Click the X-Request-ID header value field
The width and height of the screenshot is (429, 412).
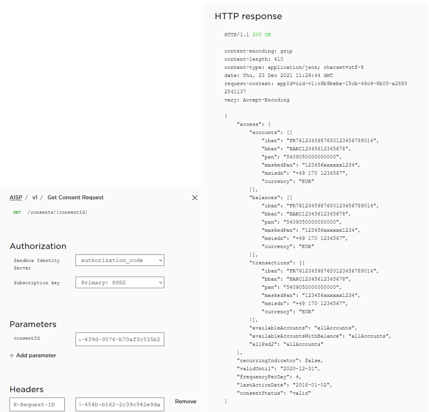[120, 405]
